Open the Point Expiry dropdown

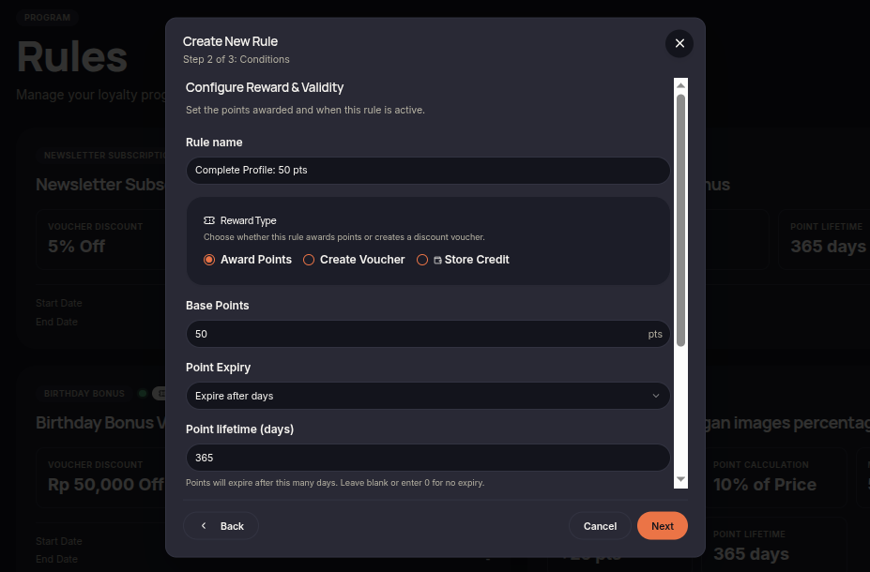pyautogui.click(x=428, y=396)
